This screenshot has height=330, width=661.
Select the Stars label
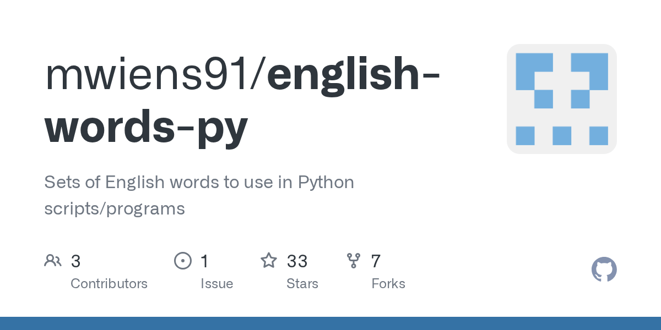[x=302, y=284]
